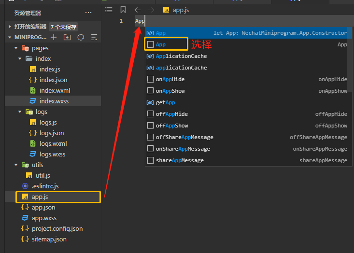Expand the 打开的编辑器 section
354x253 pixels.
10,27
